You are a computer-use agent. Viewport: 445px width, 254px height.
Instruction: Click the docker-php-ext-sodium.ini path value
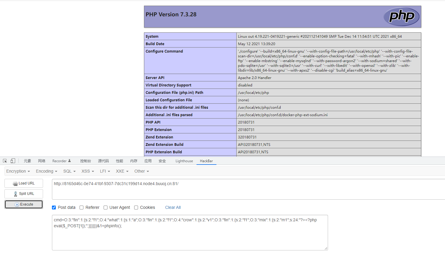point(283,115)
